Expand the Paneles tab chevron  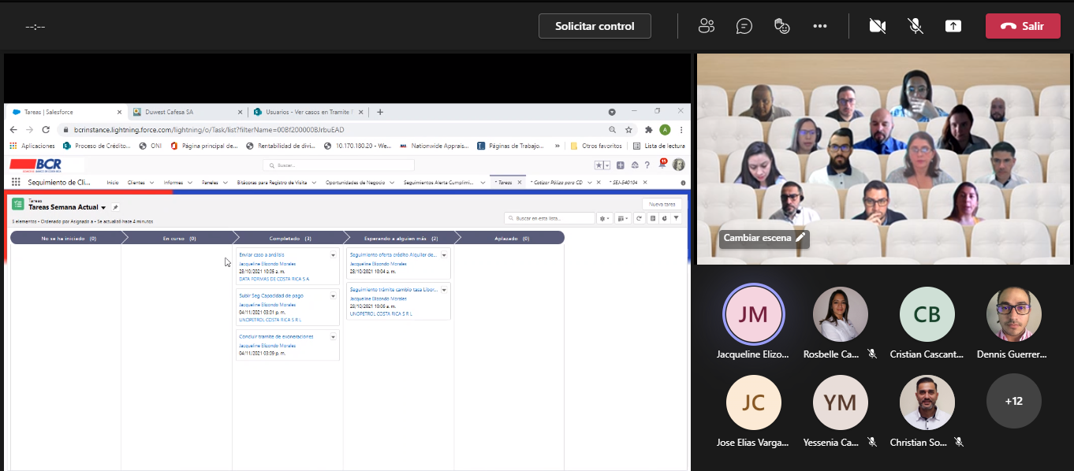click(x=226, y=183)
